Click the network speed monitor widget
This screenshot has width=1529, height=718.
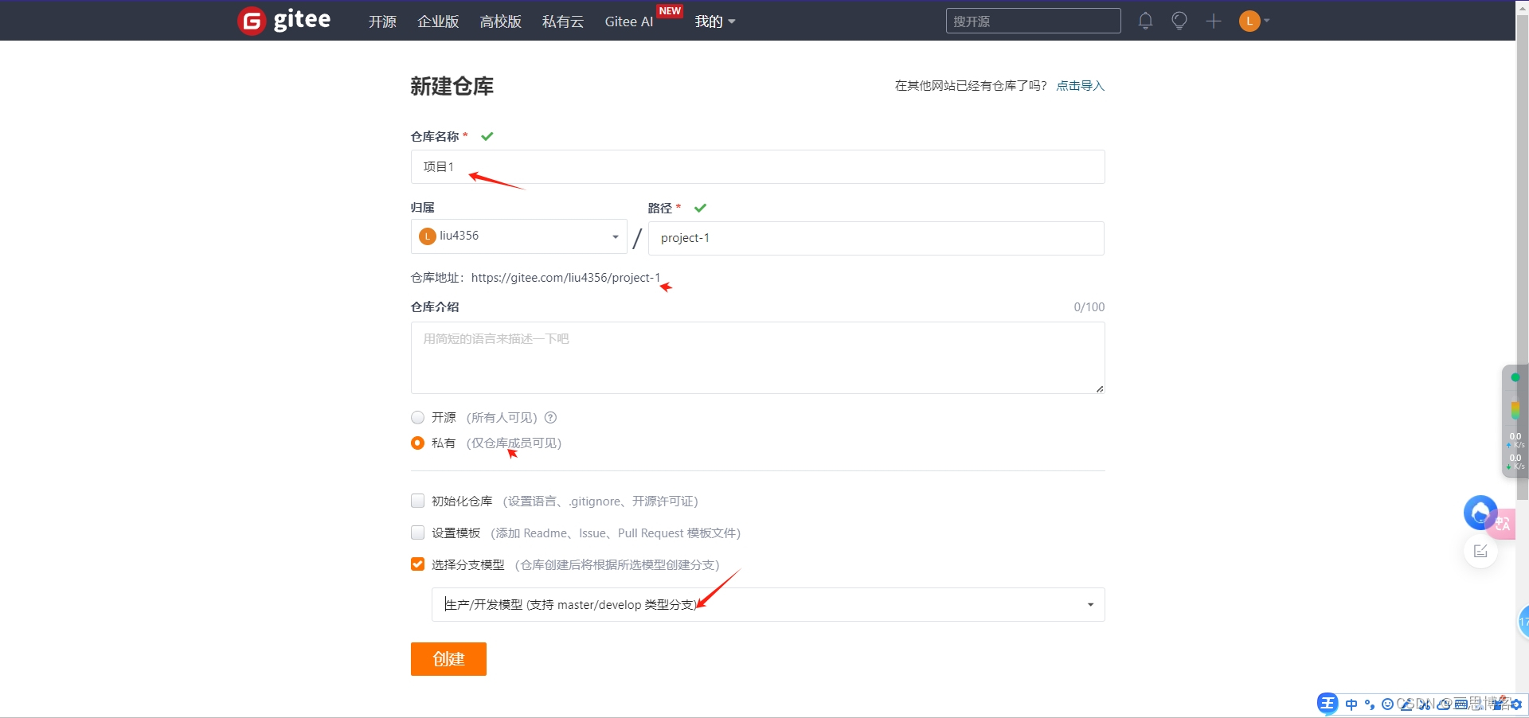(1515, 422)
